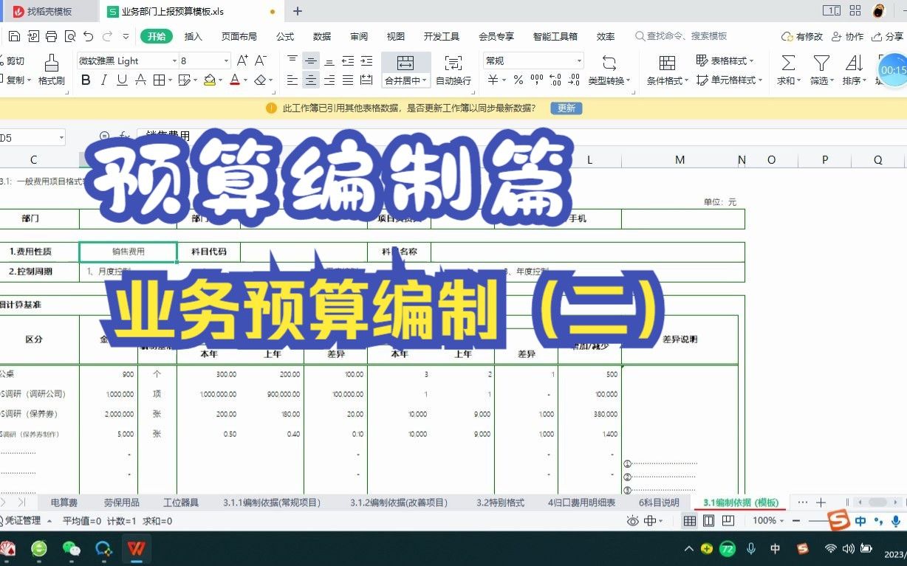
Task: Toggle strikethrough formatting
Action: tap(140, 80)
